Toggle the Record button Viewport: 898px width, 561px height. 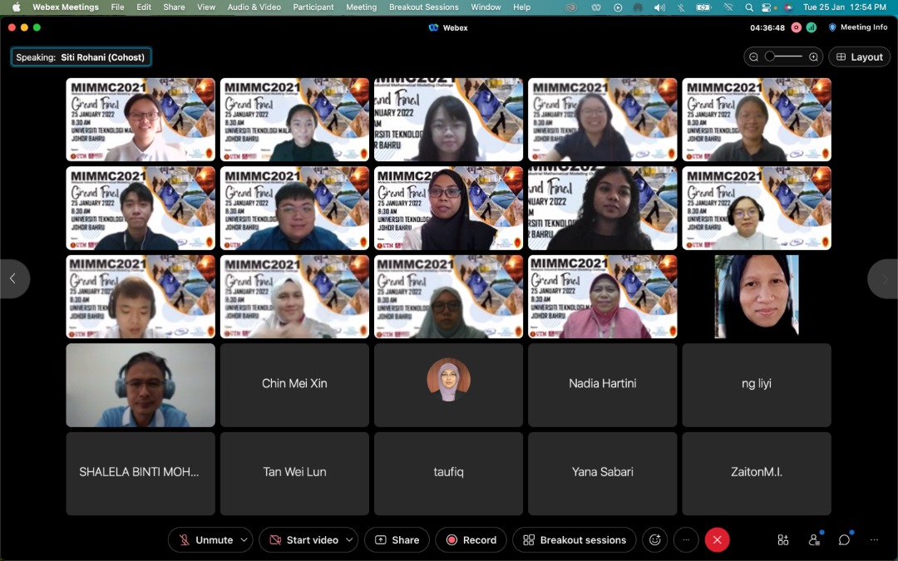pyautogui.click(x=471, y=539)
